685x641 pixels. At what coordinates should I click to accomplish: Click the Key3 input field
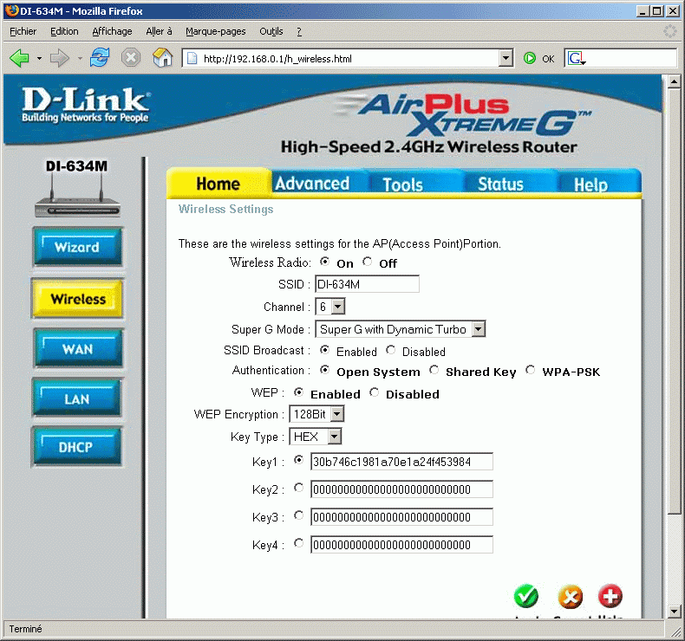[401, 517]
